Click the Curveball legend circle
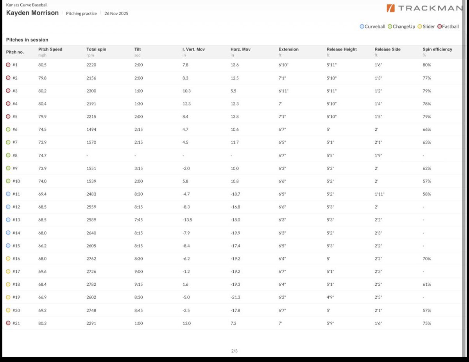This screenshot has height=362, width=469. pyautogui.click(x=362, y=27)
